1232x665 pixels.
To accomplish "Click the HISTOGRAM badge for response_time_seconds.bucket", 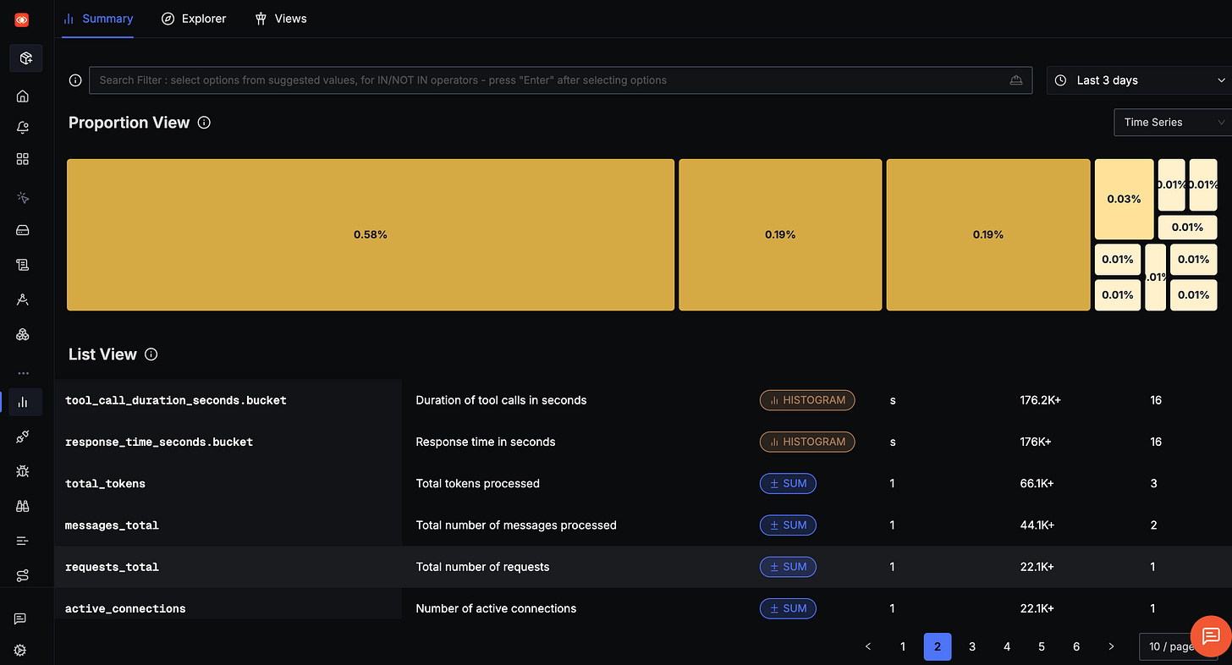I will 806,441.
